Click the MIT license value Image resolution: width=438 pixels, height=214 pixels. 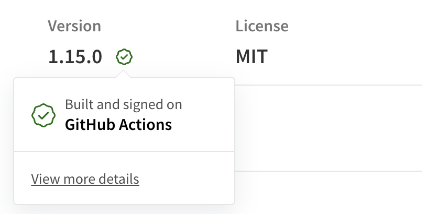[x=251, y=56]
